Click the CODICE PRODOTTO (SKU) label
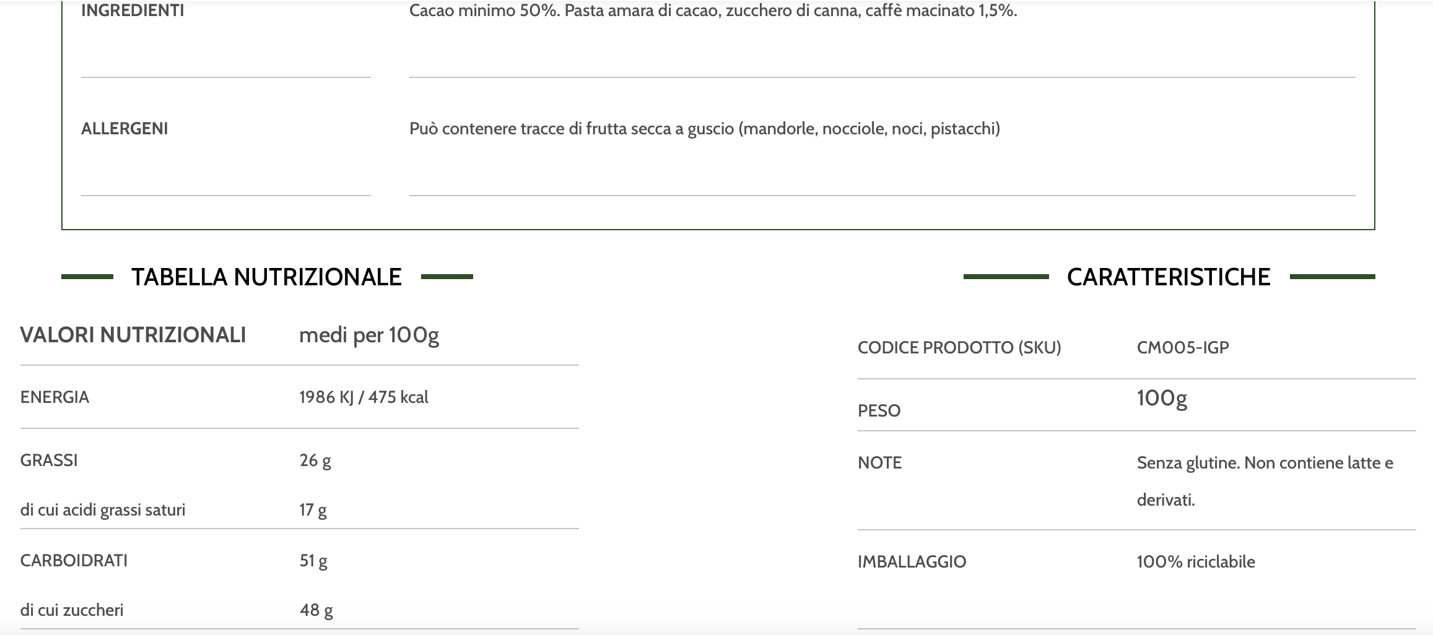The height and width of the screenshot is (635, 1433). coord(959,347)
